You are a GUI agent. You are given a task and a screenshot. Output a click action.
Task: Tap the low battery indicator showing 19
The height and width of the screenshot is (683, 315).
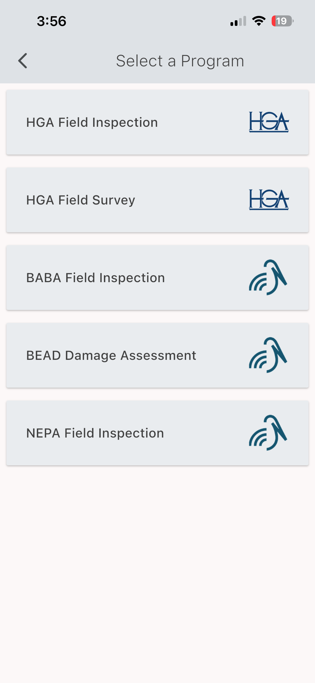coord(281,21)
